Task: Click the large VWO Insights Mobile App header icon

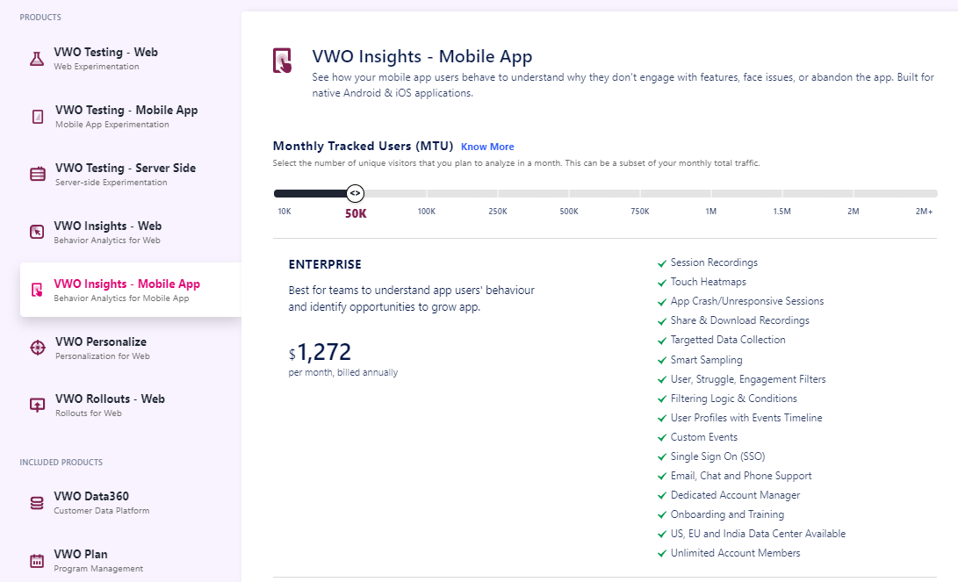Action: pos(283,61)
